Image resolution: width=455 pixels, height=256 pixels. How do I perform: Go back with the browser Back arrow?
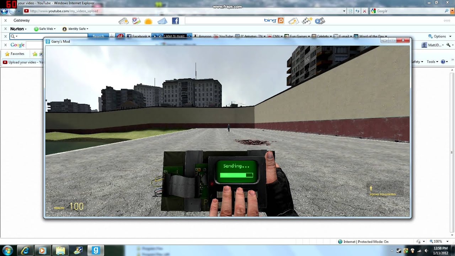pyautogui.click(x=5, y=11)
